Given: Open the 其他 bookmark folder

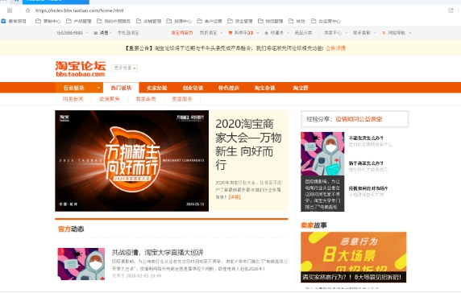Looking at the screenshot, I should click(x=297, y=21).
